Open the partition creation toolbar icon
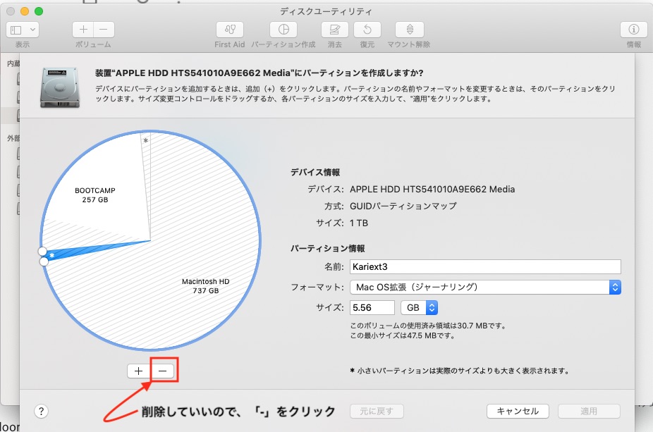The height and width of the screenshot is (432, 653). click(x=283, y=30)
